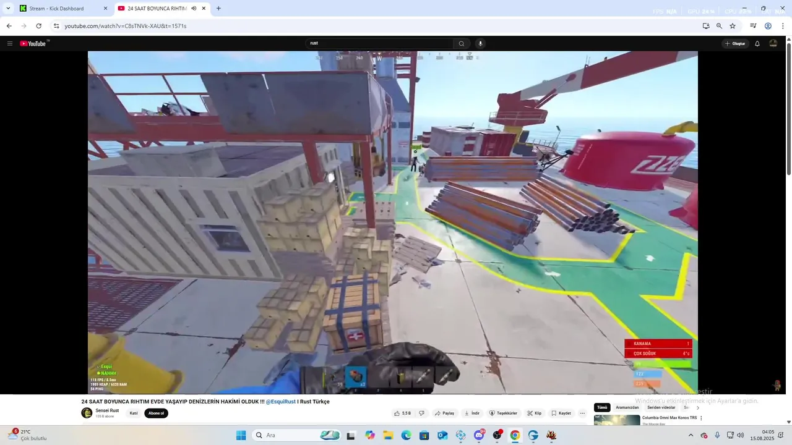Open the microphone tray icon
This screenshot has height=445, width=792.
point(717,435)
